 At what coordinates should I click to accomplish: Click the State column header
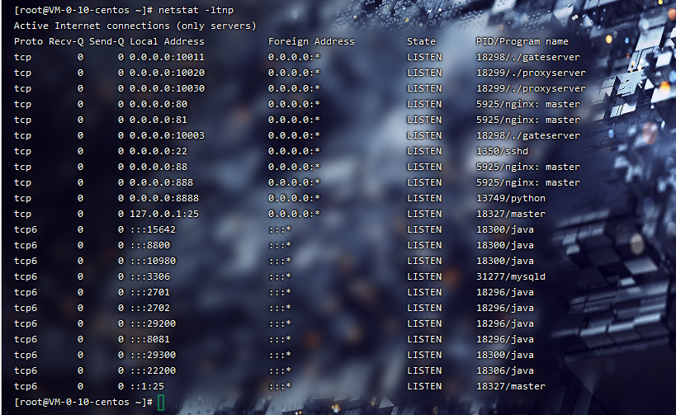421,41
